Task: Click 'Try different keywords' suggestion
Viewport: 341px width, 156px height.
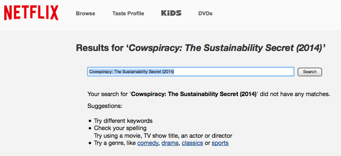Action: [123, 121]
